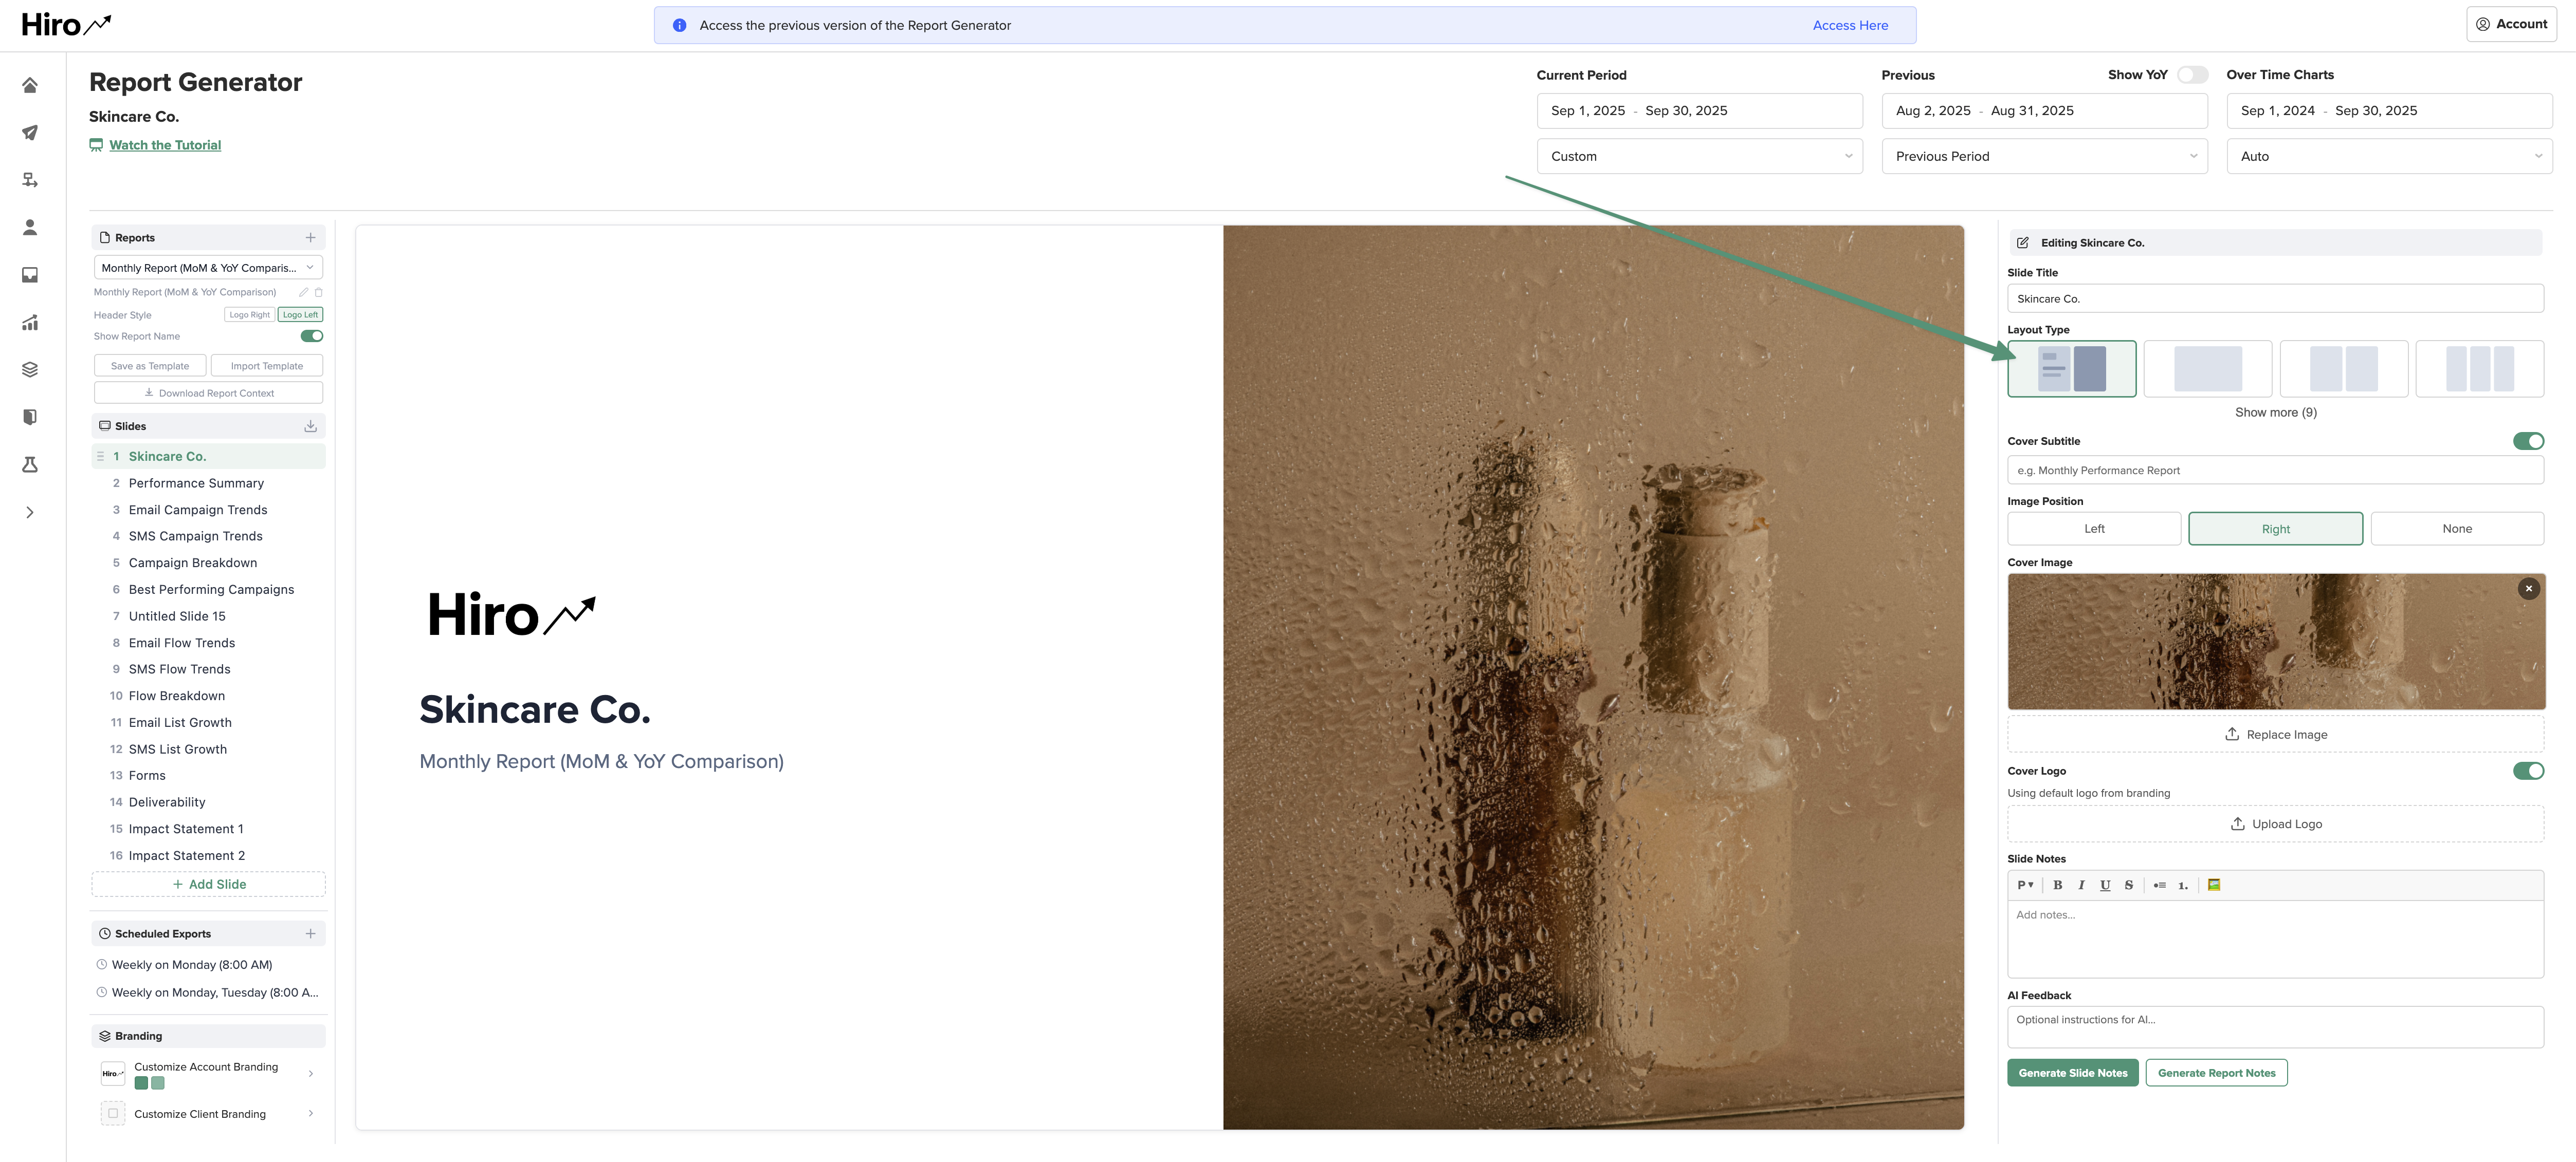Click the Hiro logo in the top bar
The height and width of the screenshot is (1162, 2576).
pyautogui.click(x=66, y=25)
